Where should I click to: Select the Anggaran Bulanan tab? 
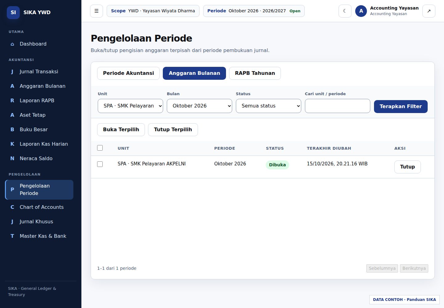tap(194, 73)
